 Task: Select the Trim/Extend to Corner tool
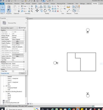(49, 11)
